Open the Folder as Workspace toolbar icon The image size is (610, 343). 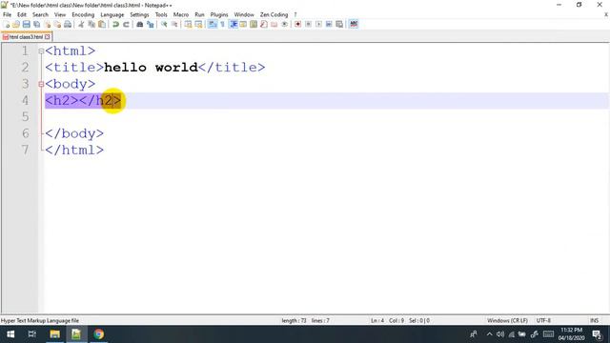tap(274, 24)
